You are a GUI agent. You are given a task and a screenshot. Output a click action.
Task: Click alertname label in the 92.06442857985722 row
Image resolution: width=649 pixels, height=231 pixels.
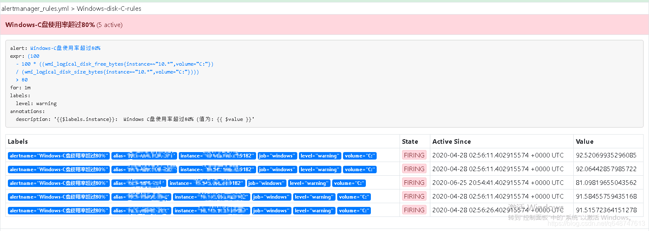click(x=59, y=170)
